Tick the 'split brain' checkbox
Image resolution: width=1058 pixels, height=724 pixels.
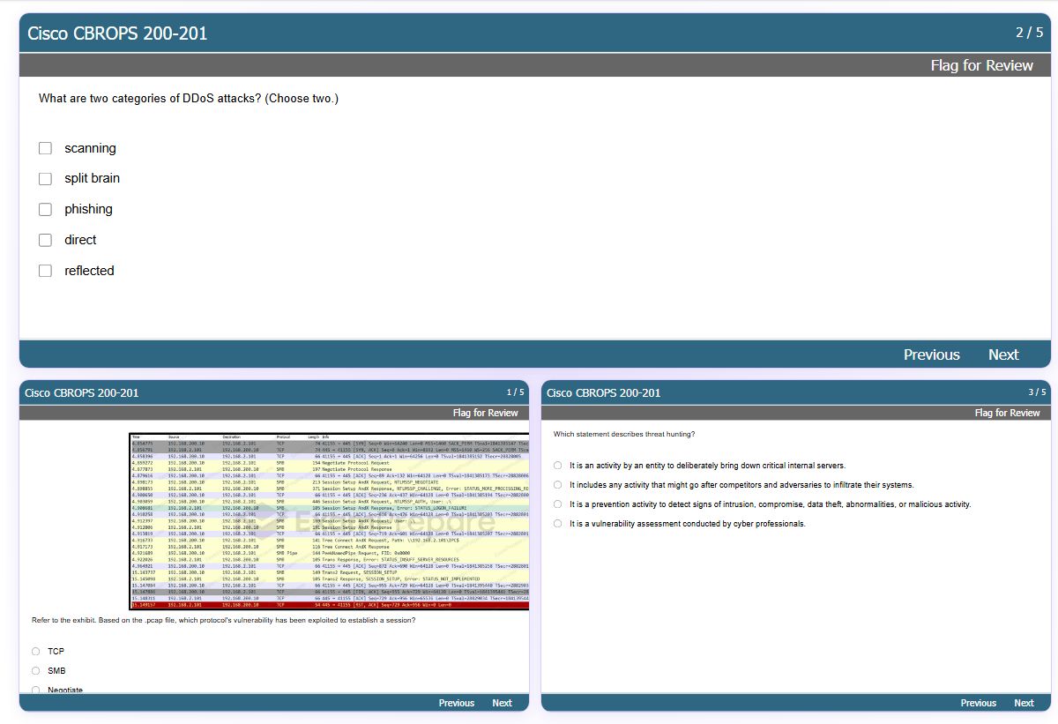pos(45,179)
